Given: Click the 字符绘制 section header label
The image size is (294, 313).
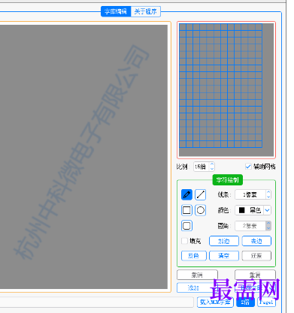Looking at the screenshot, I should 228,180.
